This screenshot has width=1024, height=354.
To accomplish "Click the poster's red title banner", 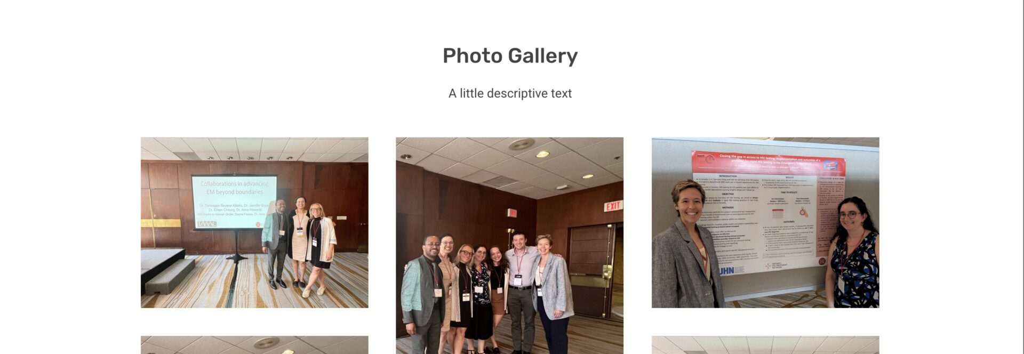I will point(768,161).
